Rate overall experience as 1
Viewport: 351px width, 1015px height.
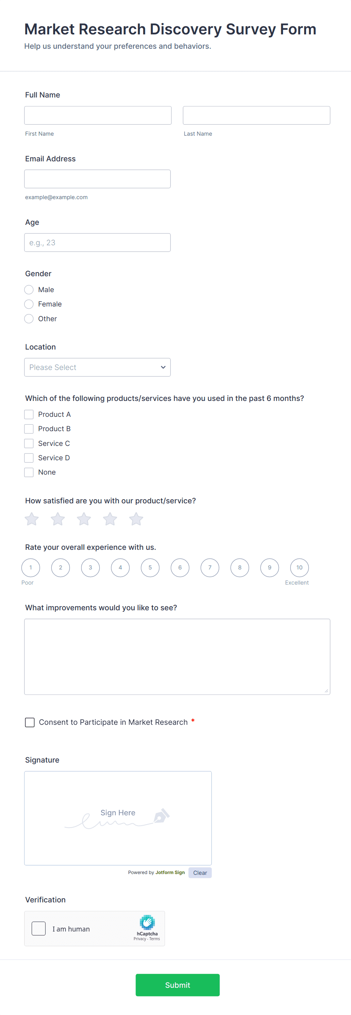31,568
